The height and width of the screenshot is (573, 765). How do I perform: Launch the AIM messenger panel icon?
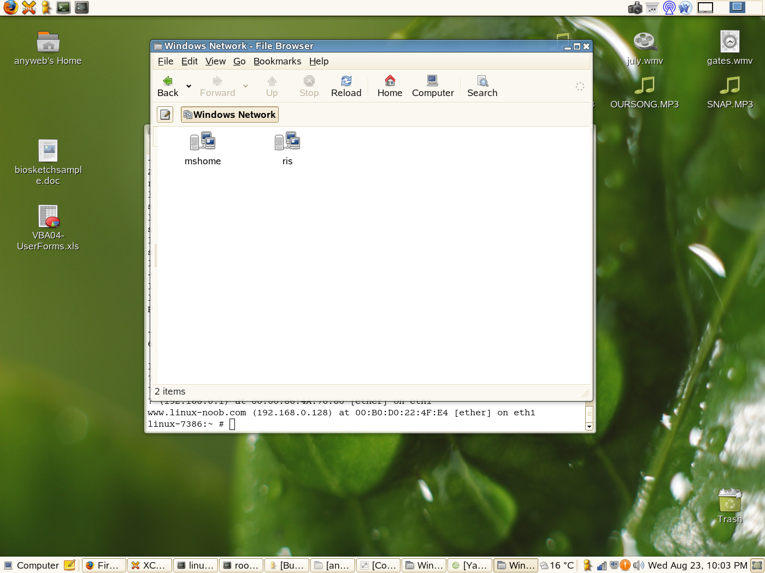(x=46, y=8)
